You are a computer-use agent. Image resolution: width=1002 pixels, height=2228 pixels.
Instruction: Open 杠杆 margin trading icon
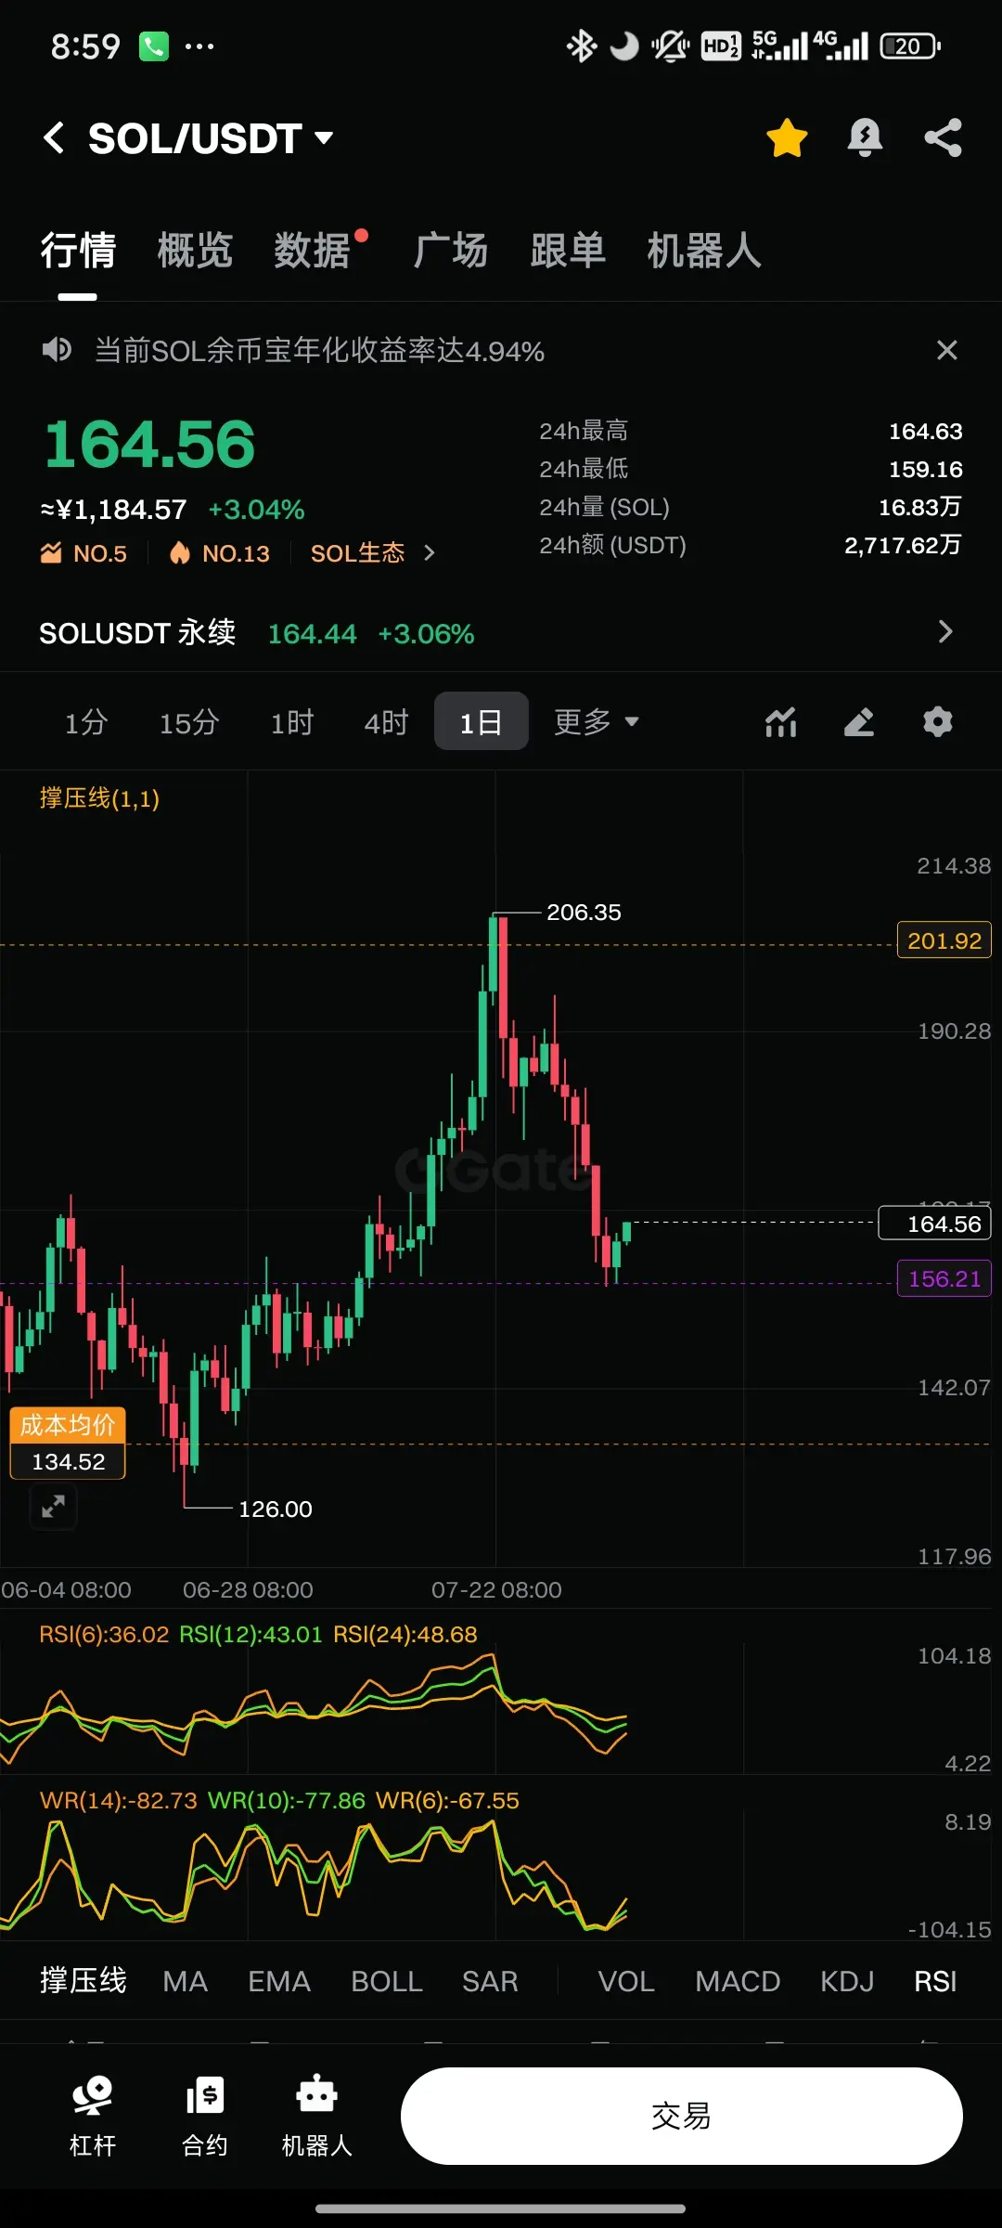click(x=93, y=2117)
